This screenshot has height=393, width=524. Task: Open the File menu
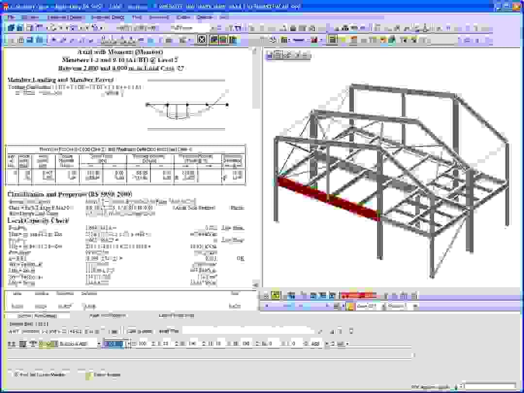[10, 16]
